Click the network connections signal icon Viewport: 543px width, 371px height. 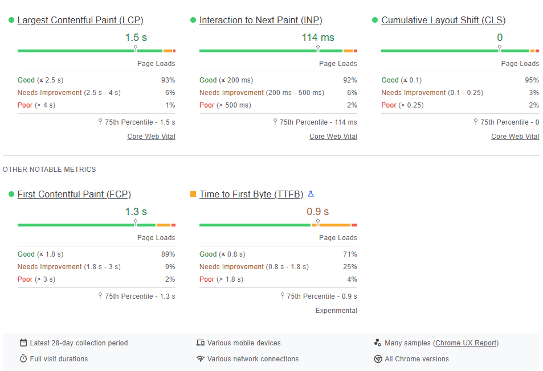tap(201, 359)
